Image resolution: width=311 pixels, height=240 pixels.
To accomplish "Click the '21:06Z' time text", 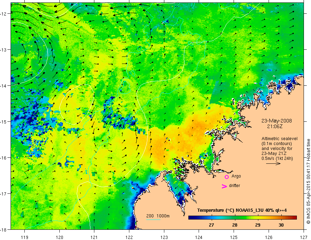I will tap(275, 126).
